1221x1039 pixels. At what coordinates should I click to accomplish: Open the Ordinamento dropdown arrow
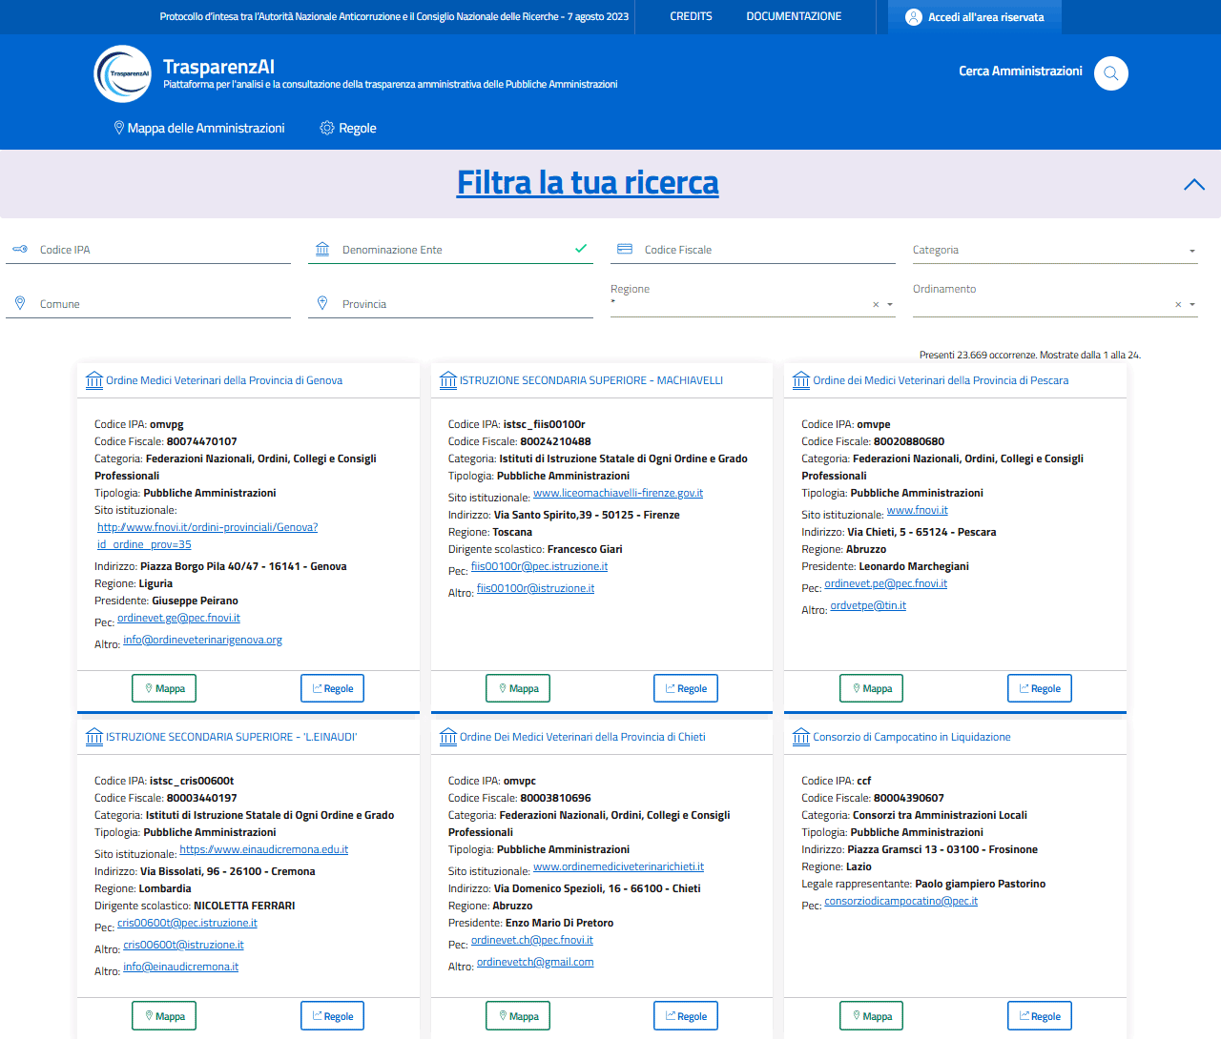point(1192,305)
